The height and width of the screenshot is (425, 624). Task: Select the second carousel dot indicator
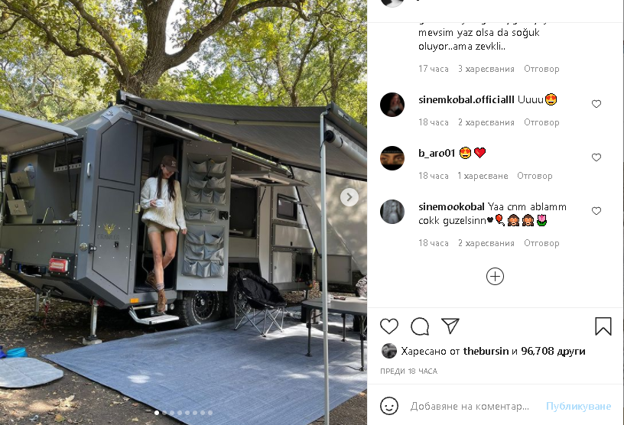point(164,413)
